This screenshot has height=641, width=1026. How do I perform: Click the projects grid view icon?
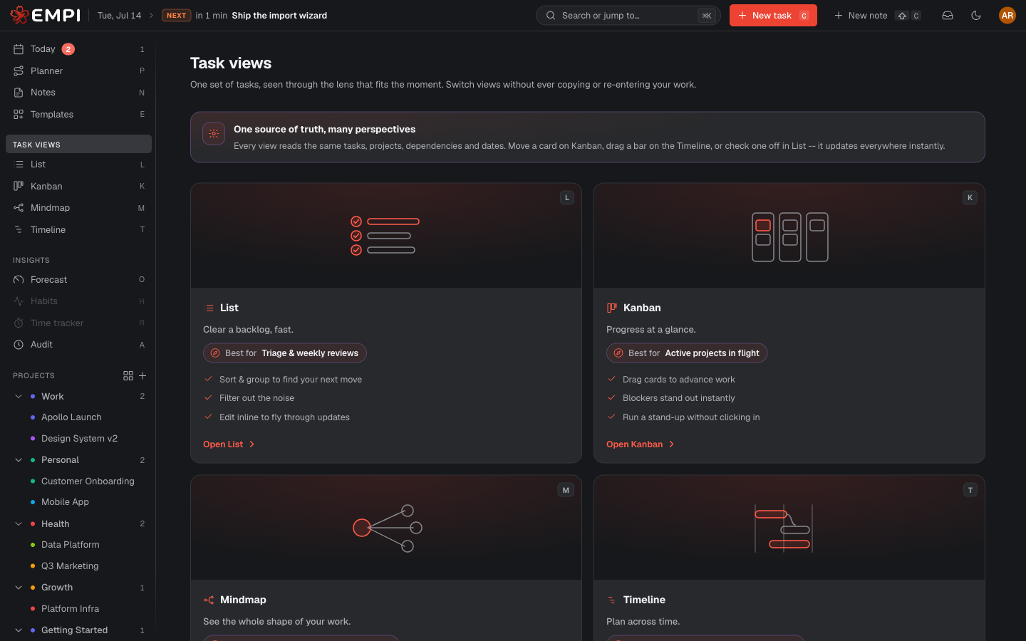(x=128, y=375)
